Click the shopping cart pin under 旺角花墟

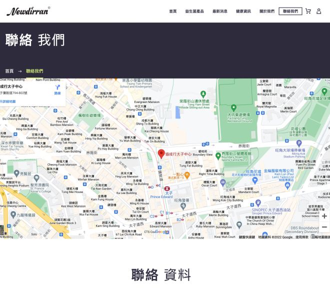pyautogui.click(x=255, y=180)
